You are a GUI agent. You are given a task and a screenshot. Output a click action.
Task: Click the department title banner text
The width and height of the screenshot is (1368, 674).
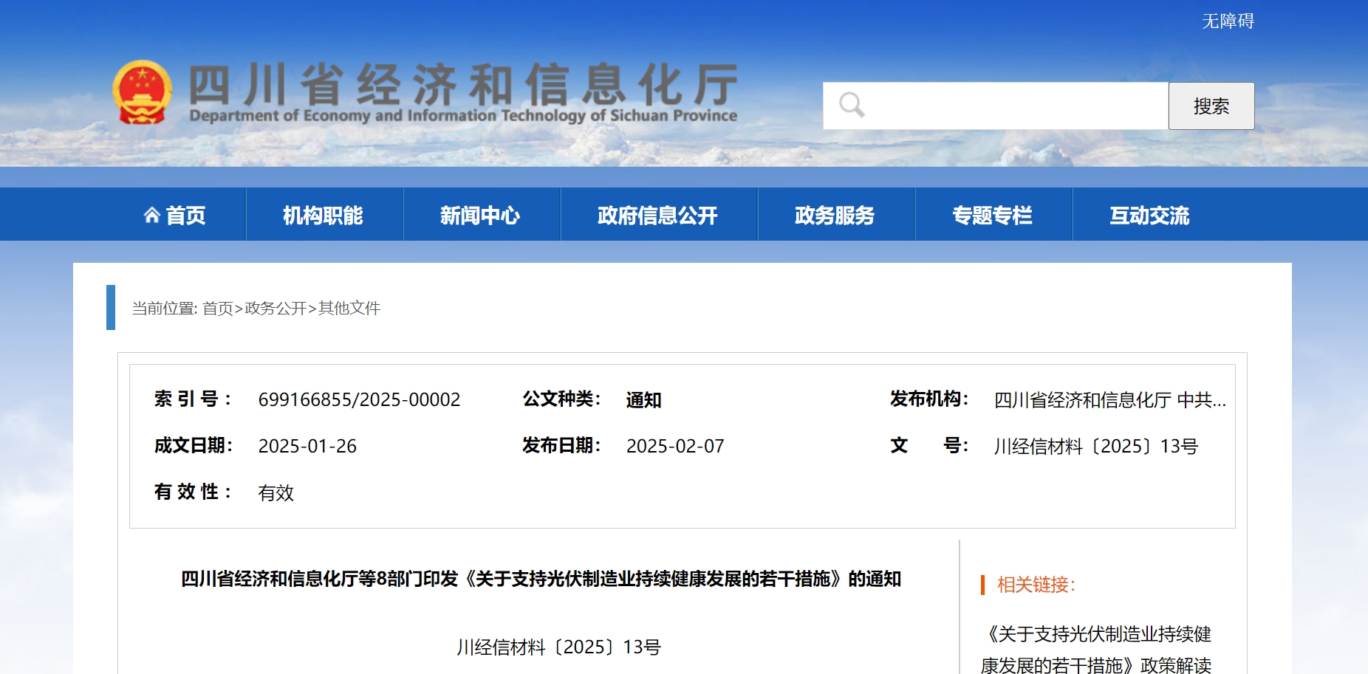coord(463,92)
